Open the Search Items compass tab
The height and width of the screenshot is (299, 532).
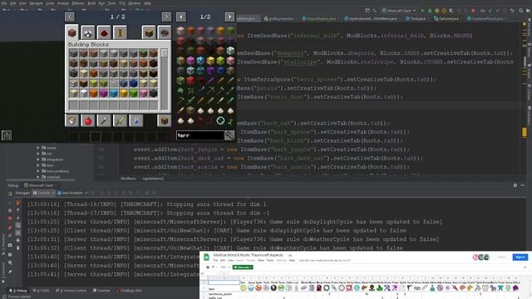(x=165, y=33)
